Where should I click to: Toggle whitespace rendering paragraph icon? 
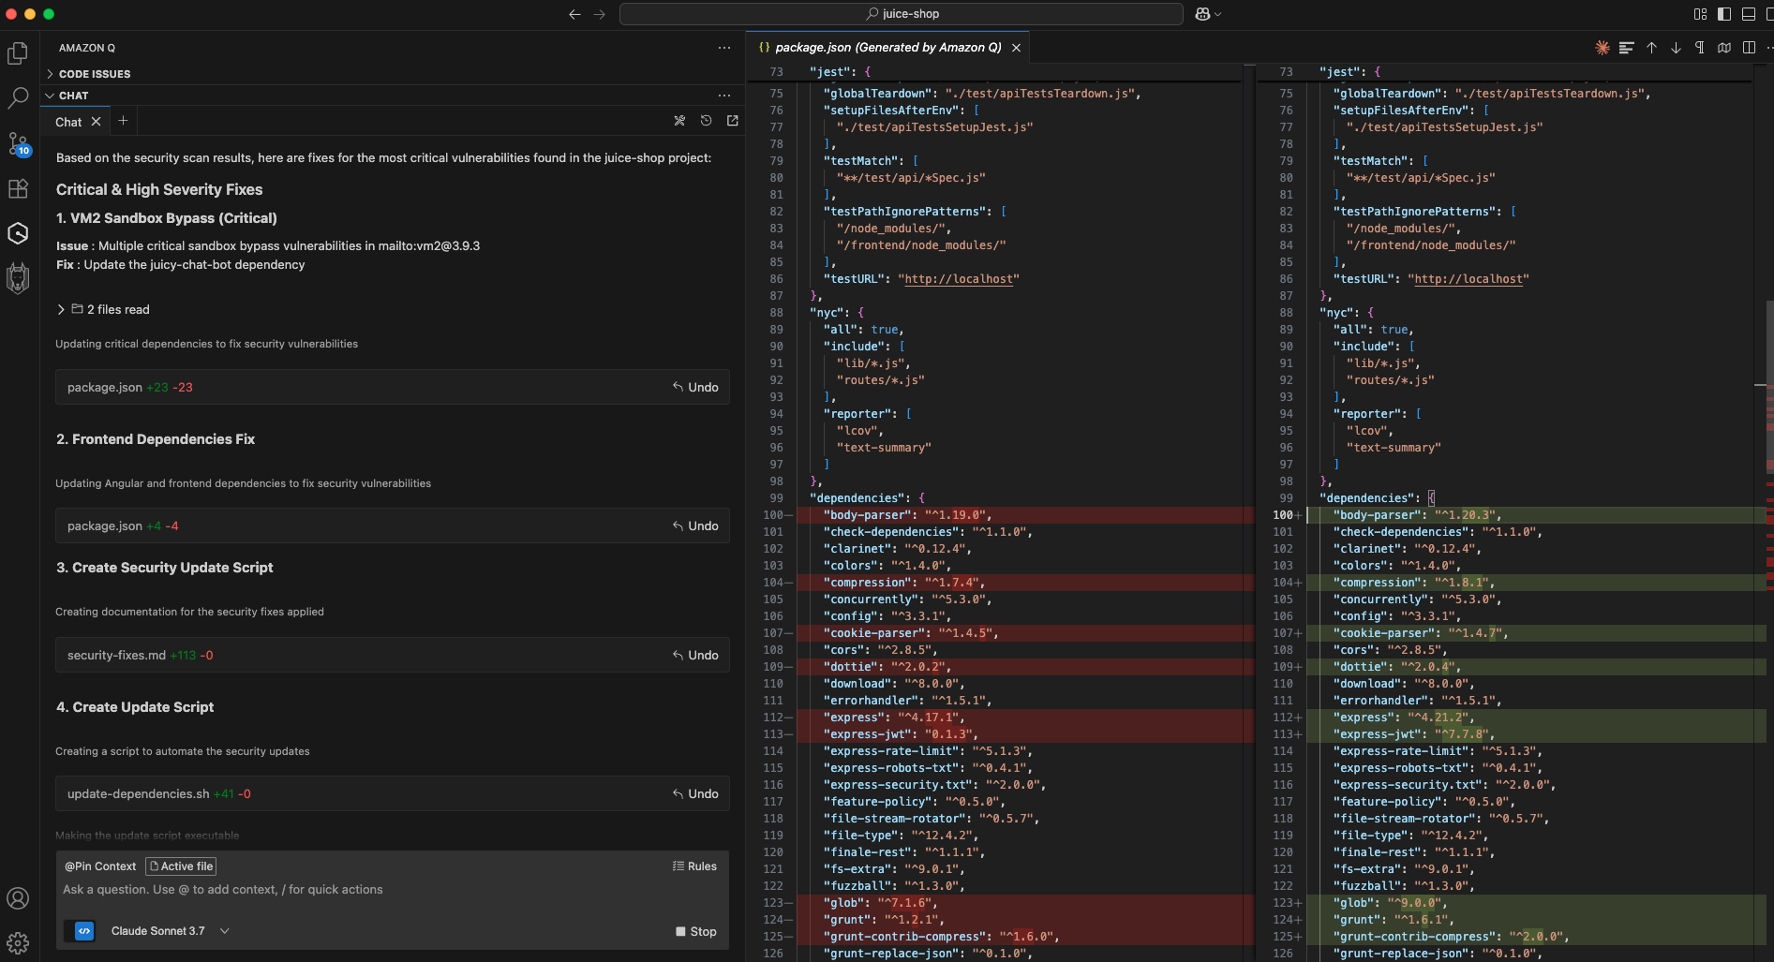1700,48
